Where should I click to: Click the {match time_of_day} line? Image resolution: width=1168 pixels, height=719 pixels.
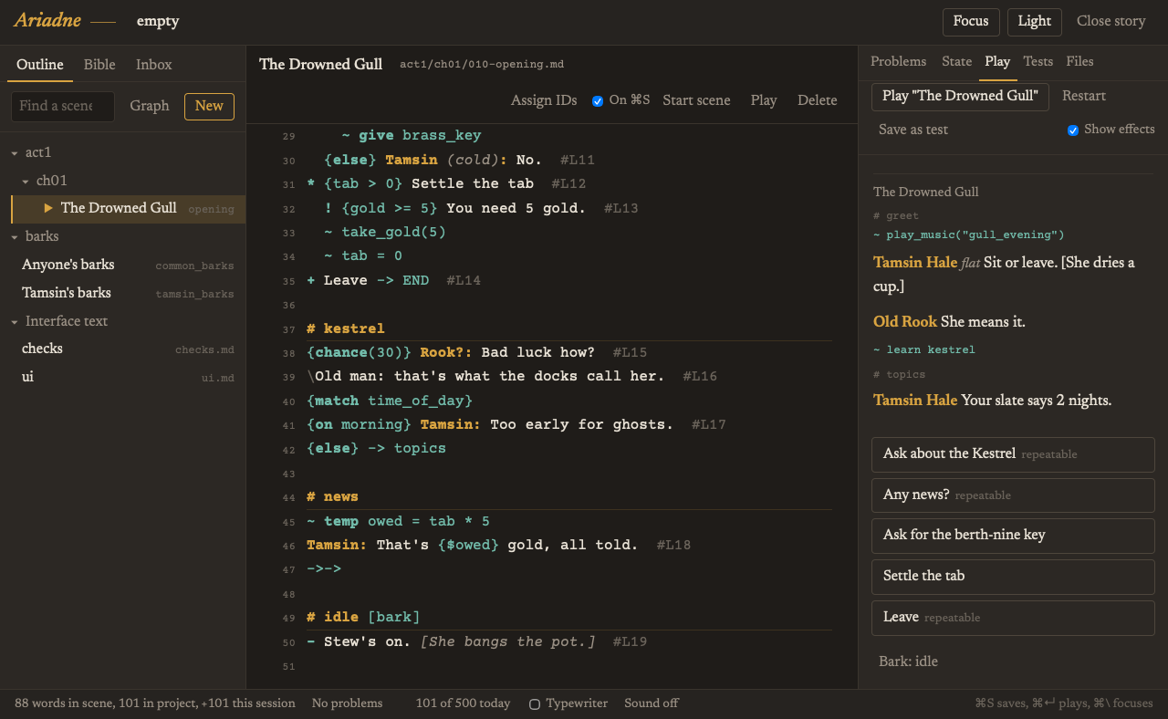[390, 401]
